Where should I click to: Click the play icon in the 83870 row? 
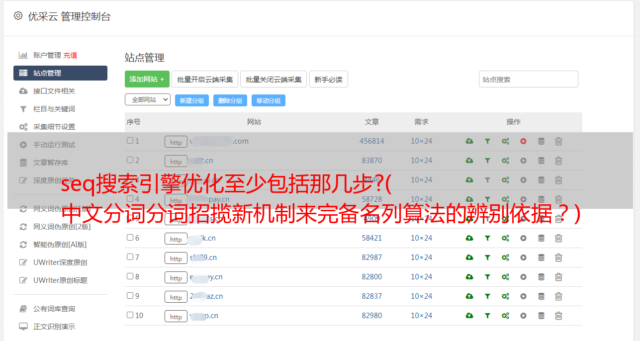523,161
